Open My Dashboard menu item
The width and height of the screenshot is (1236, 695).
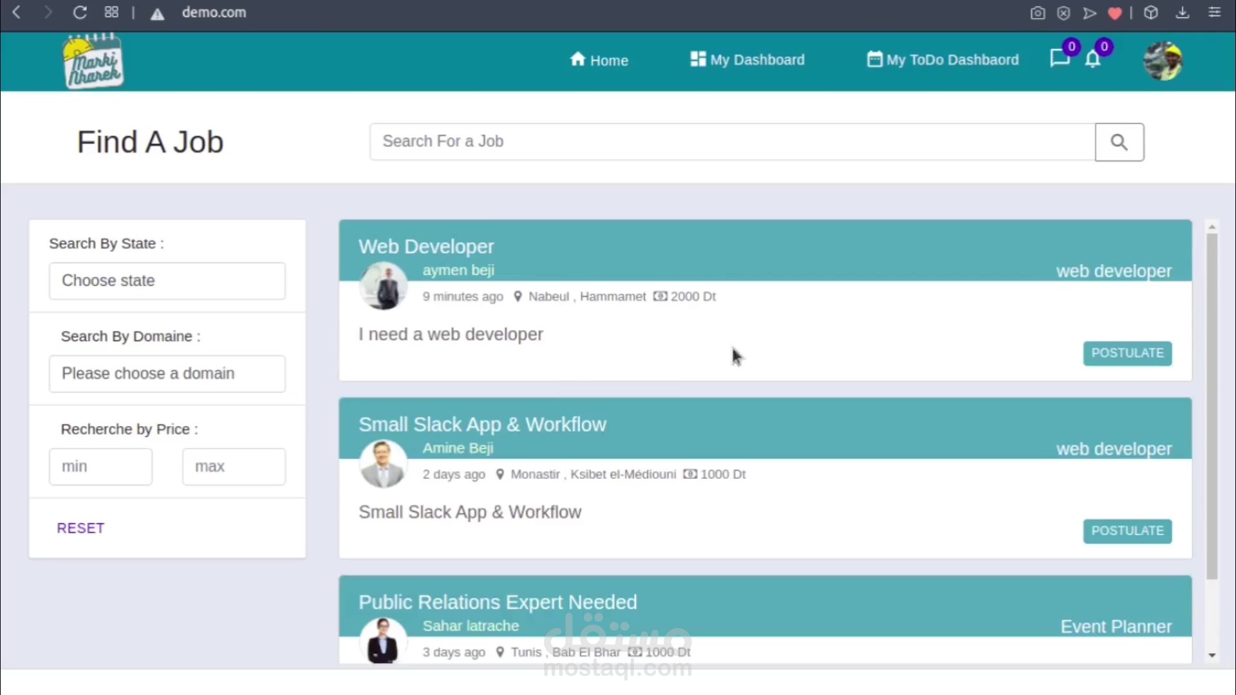[747, 60]
